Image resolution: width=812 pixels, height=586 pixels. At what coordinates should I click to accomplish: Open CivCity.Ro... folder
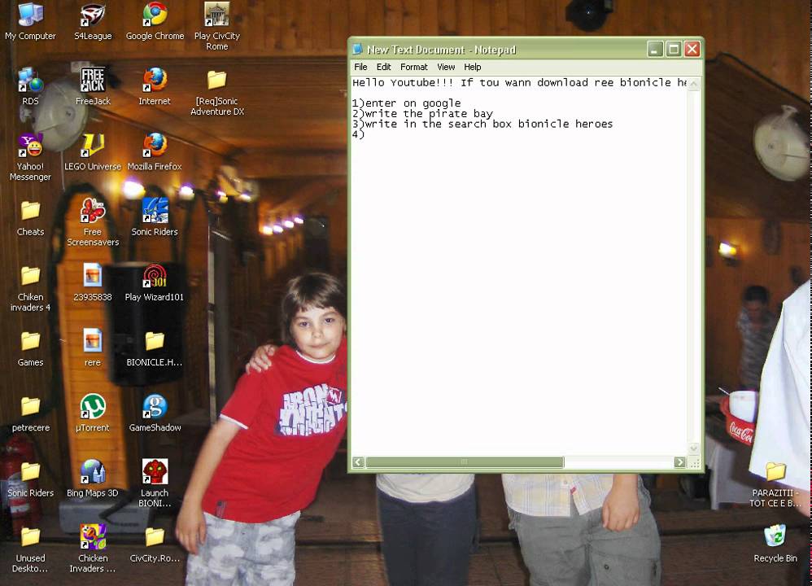155,544
